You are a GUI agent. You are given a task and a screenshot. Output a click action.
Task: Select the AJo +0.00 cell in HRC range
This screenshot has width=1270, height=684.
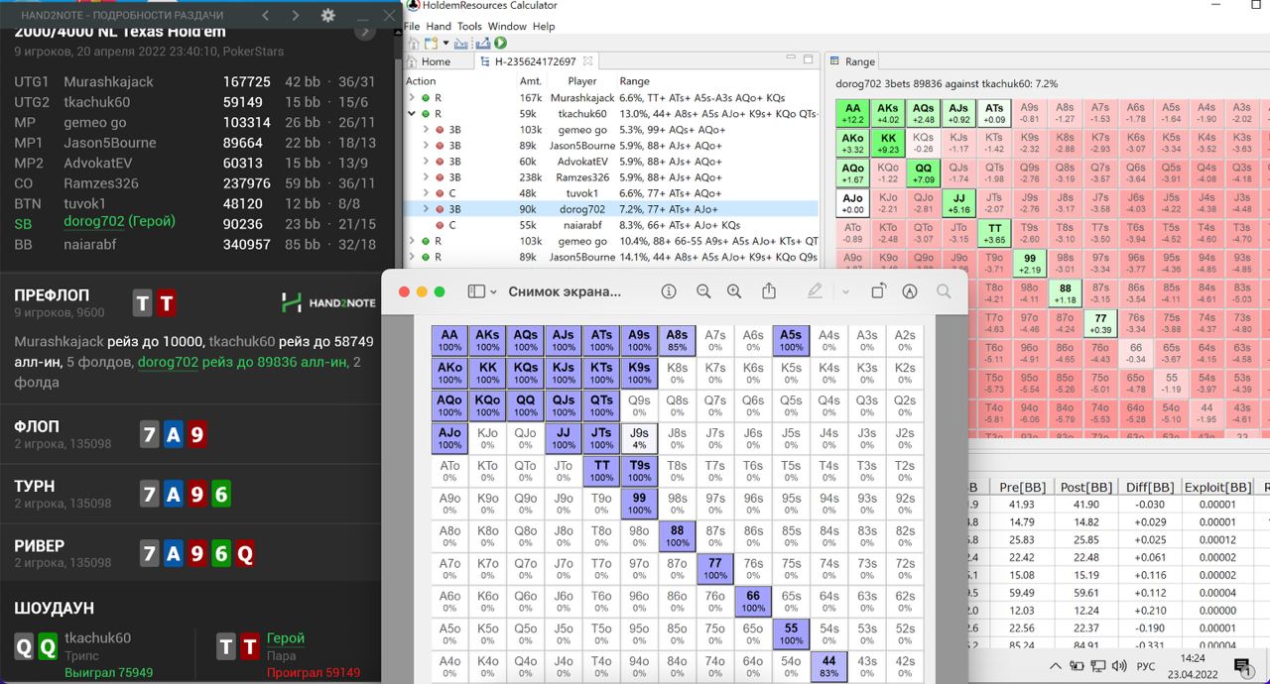click(x=852, y=203)
